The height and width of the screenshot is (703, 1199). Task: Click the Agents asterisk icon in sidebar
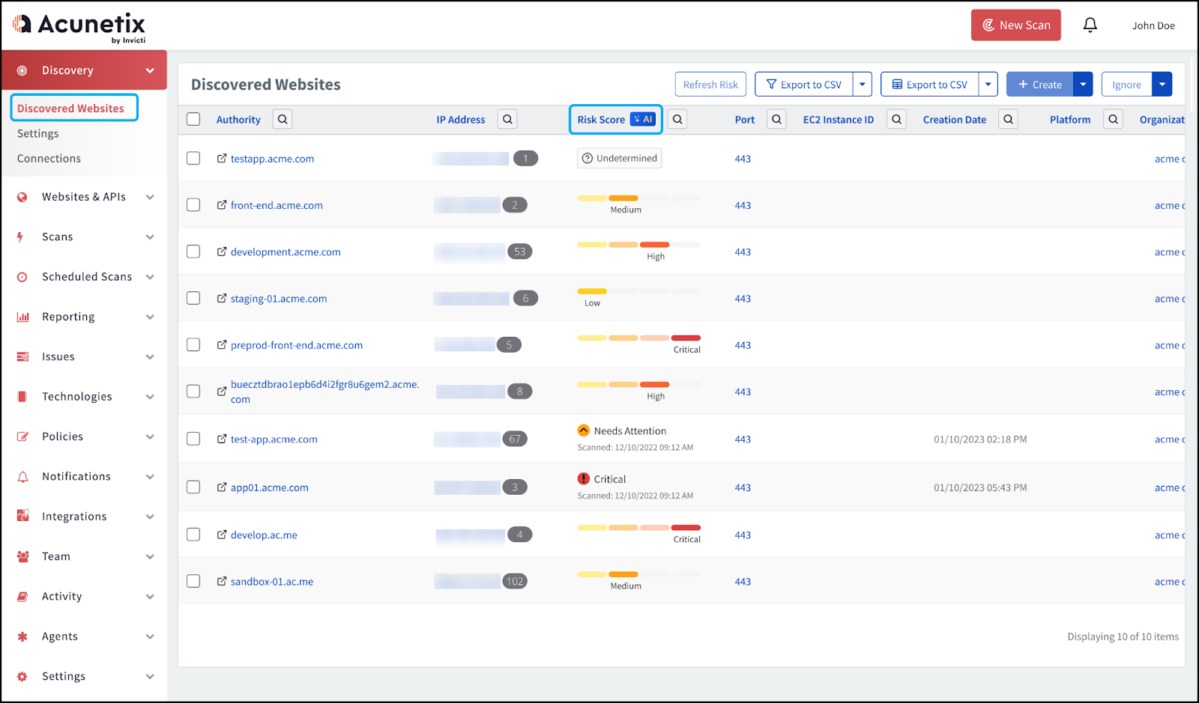22,636
